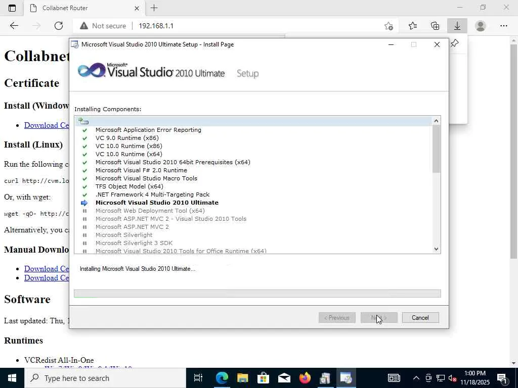This screenshot has height=388, width=518.
Task: Open Edge Settings and more menu
Action: click(503, 26)
